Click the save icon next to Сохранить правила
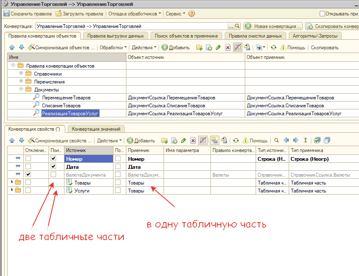The image size is (359, 276). click(x=6, y=13)
